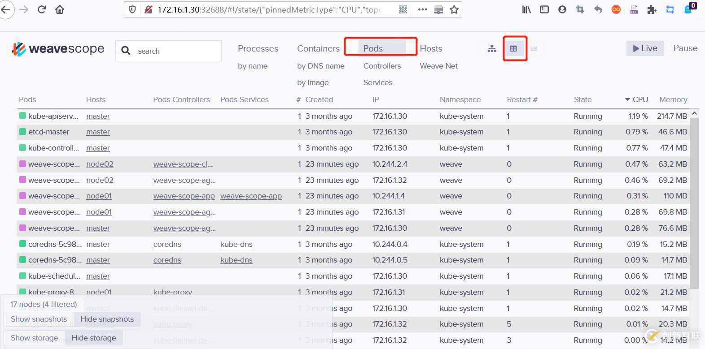
Task: Show the tracking protection shield icon info
Action: coord(132,9)
